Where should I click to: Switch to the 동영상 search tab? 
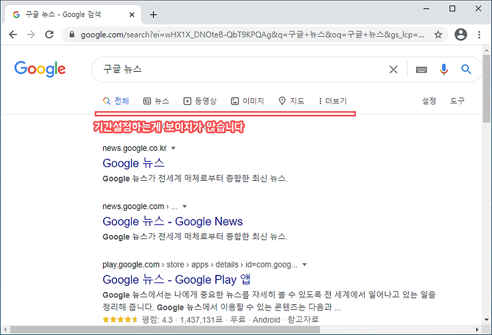[x=200, y=101]
